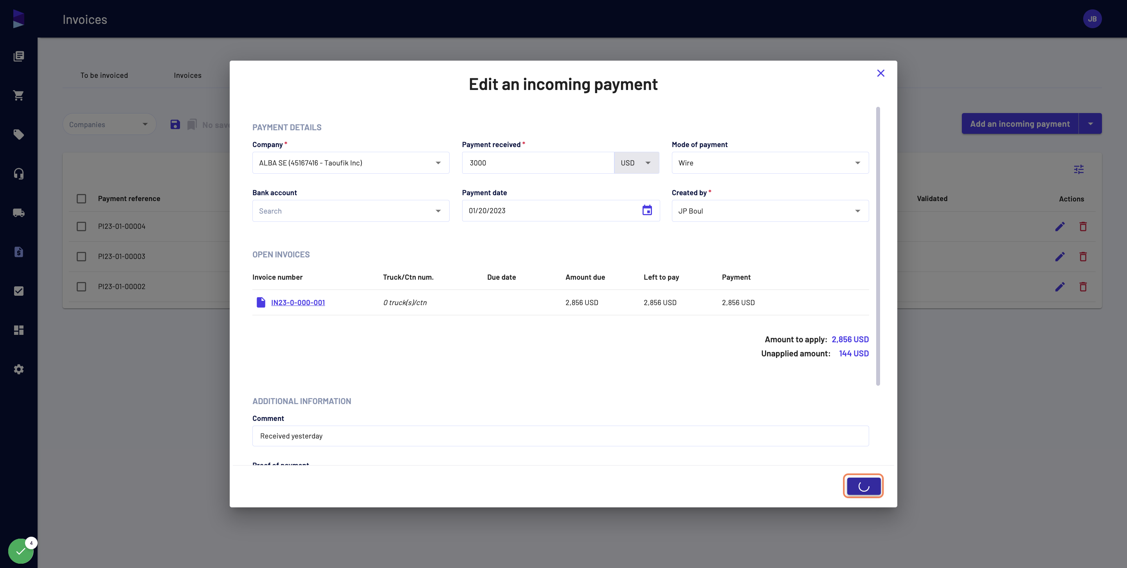
Task: Click the Left to pay 2,856 USD cell
Action: click(660, 303)
